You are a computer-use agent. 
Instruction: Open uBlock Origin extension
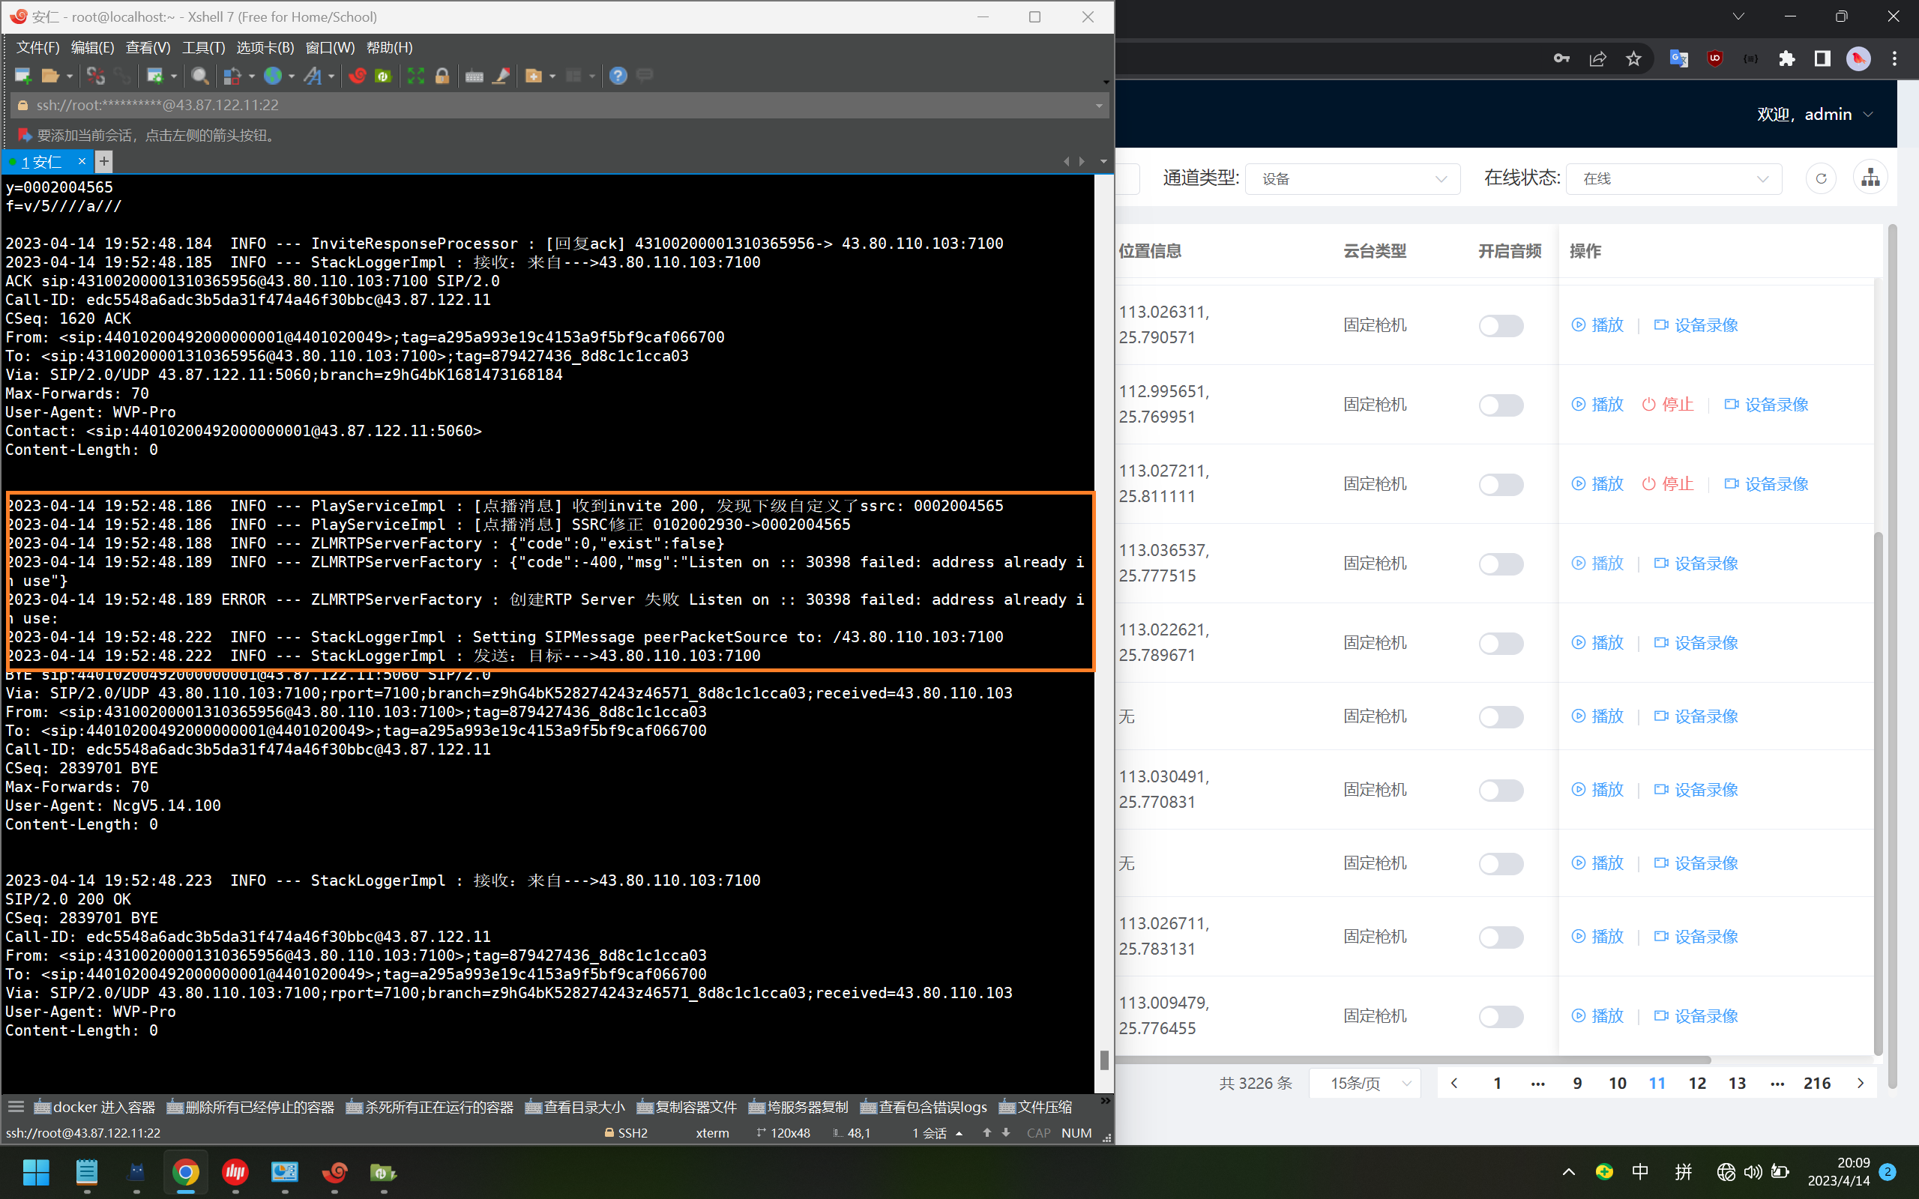(x=1715, y=58)
